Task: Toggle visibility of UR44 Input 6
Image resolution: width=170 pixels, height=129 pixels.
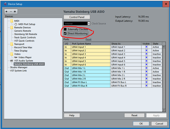Action: (146, 64)
